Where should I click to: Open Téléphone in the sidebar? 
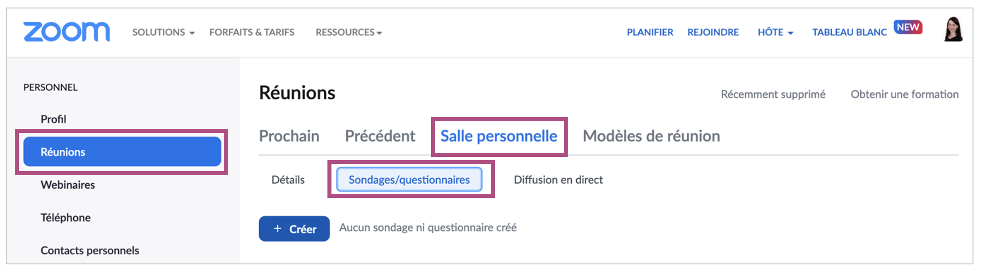click(65, 218)
